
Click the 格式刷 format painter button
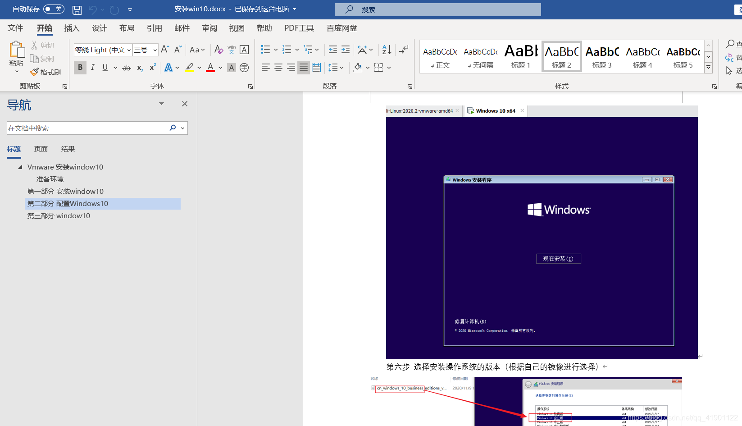46,72
